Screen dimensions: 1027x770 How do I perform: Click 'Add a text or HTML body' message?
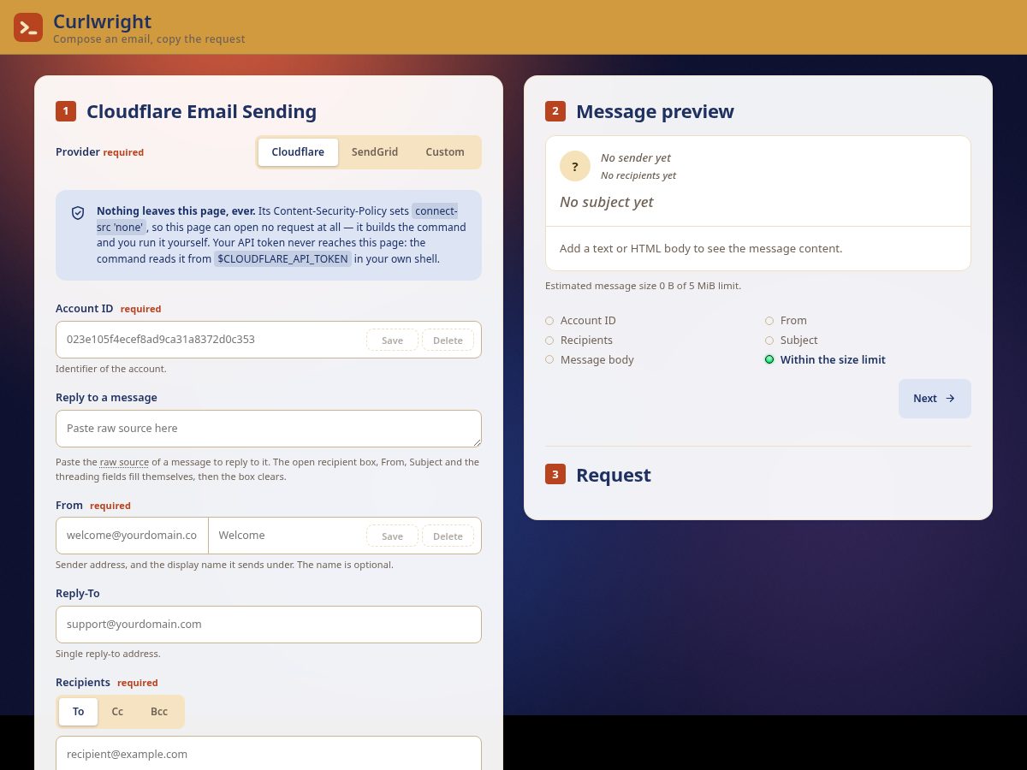(701, 249)
